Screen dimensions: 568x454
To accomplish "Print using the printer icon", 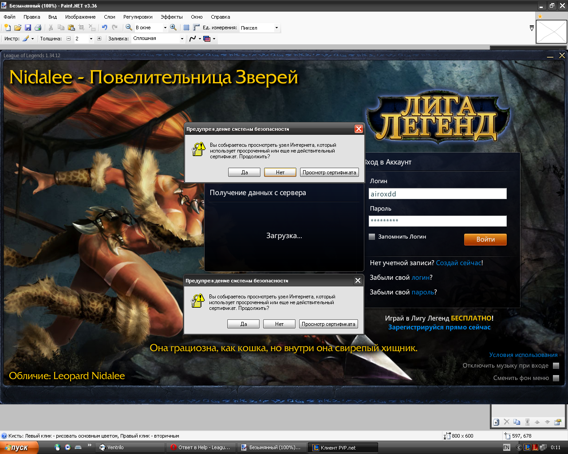I will click(38, 27).
